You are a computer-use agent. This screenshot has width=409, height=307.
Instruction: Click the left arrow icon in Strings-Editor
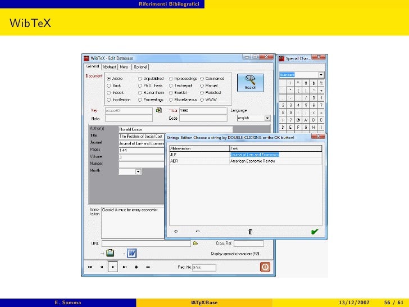coord(176,231)
